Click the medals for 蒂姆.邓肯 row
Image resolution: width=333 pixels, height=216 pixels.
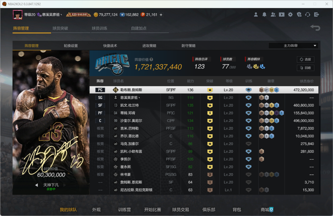click(271, 113)
